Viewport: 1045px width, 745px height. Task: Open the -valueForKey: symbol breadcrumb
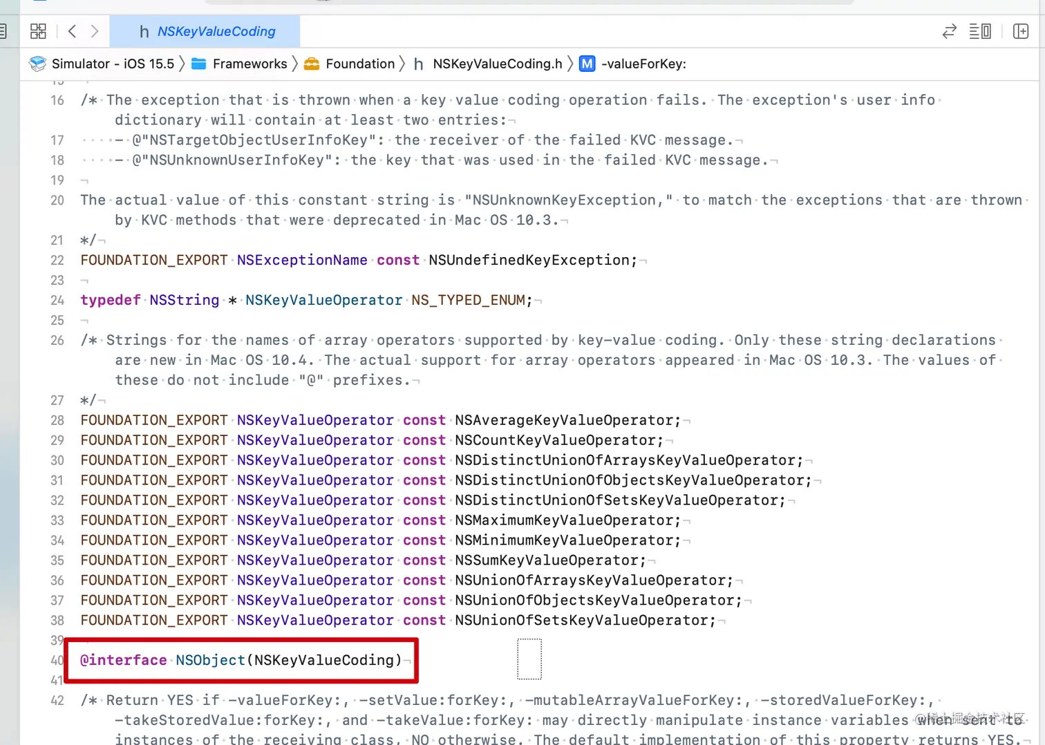coord(643,64)
